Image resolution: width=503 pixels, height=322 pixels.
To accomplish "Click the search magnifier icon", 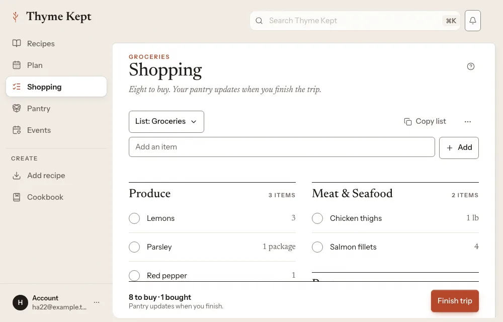I will pyautogui.click(x=259, y=21).
